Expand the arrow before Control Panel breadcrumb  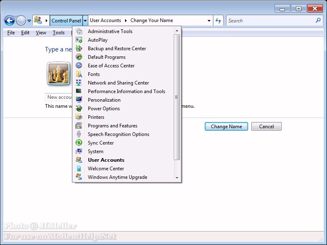click(x=46, y=20)
